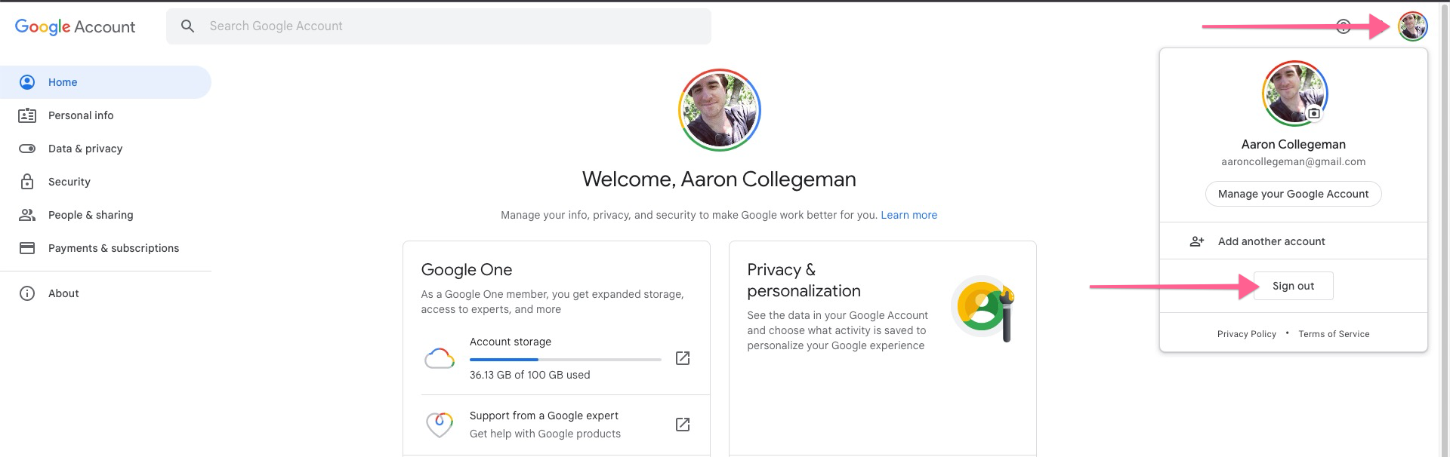Click Support from a Google expert text

coord(544,416)
